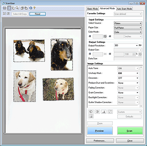Open the Descreen dropdown

(x=128, y=78)
